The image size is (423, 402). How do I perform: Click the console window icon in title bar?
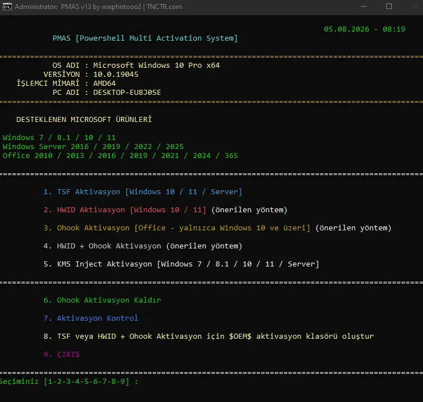[7, 7]
